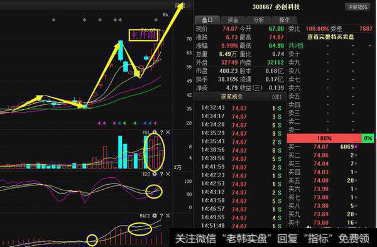Click the KDJ panel help question mark
Viewport: 377px width, 247px height.
[161, 174]
